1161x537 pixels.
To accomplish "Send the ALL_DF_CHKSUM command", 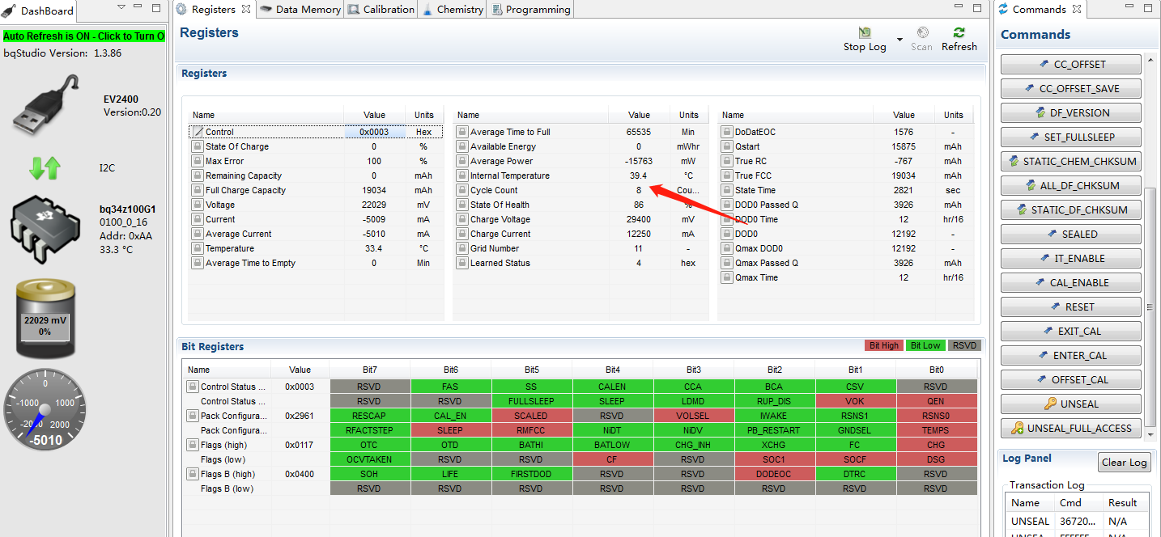I will point(1071,185).
